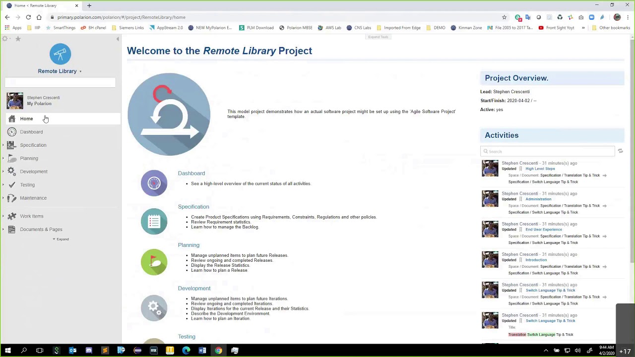Click the purple Dashboard circle icon

pyautogui.click(x=154, y=183)
